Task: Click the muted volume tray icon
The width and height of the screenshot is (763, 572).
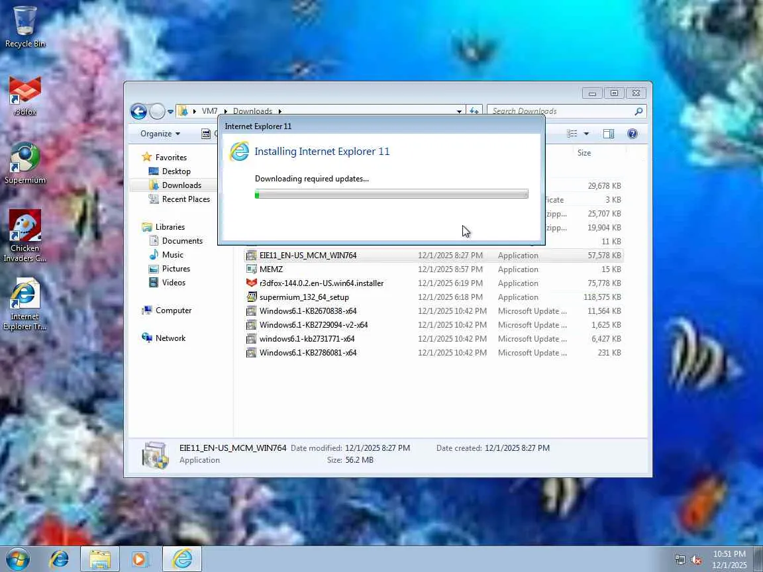Action: 696,560
